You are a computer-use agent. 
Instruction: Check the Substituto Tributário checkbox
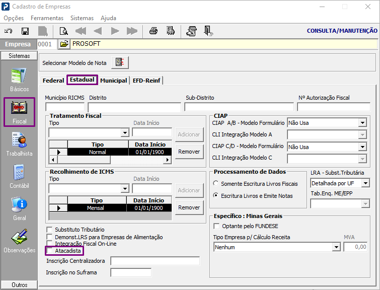pyautogui.click(x=49, y=230)
